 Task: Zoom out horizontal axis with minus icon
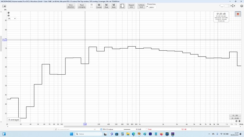236,121
